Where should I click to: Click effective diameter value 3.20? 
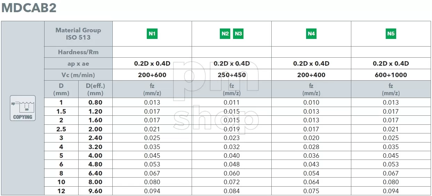(95, 147)
